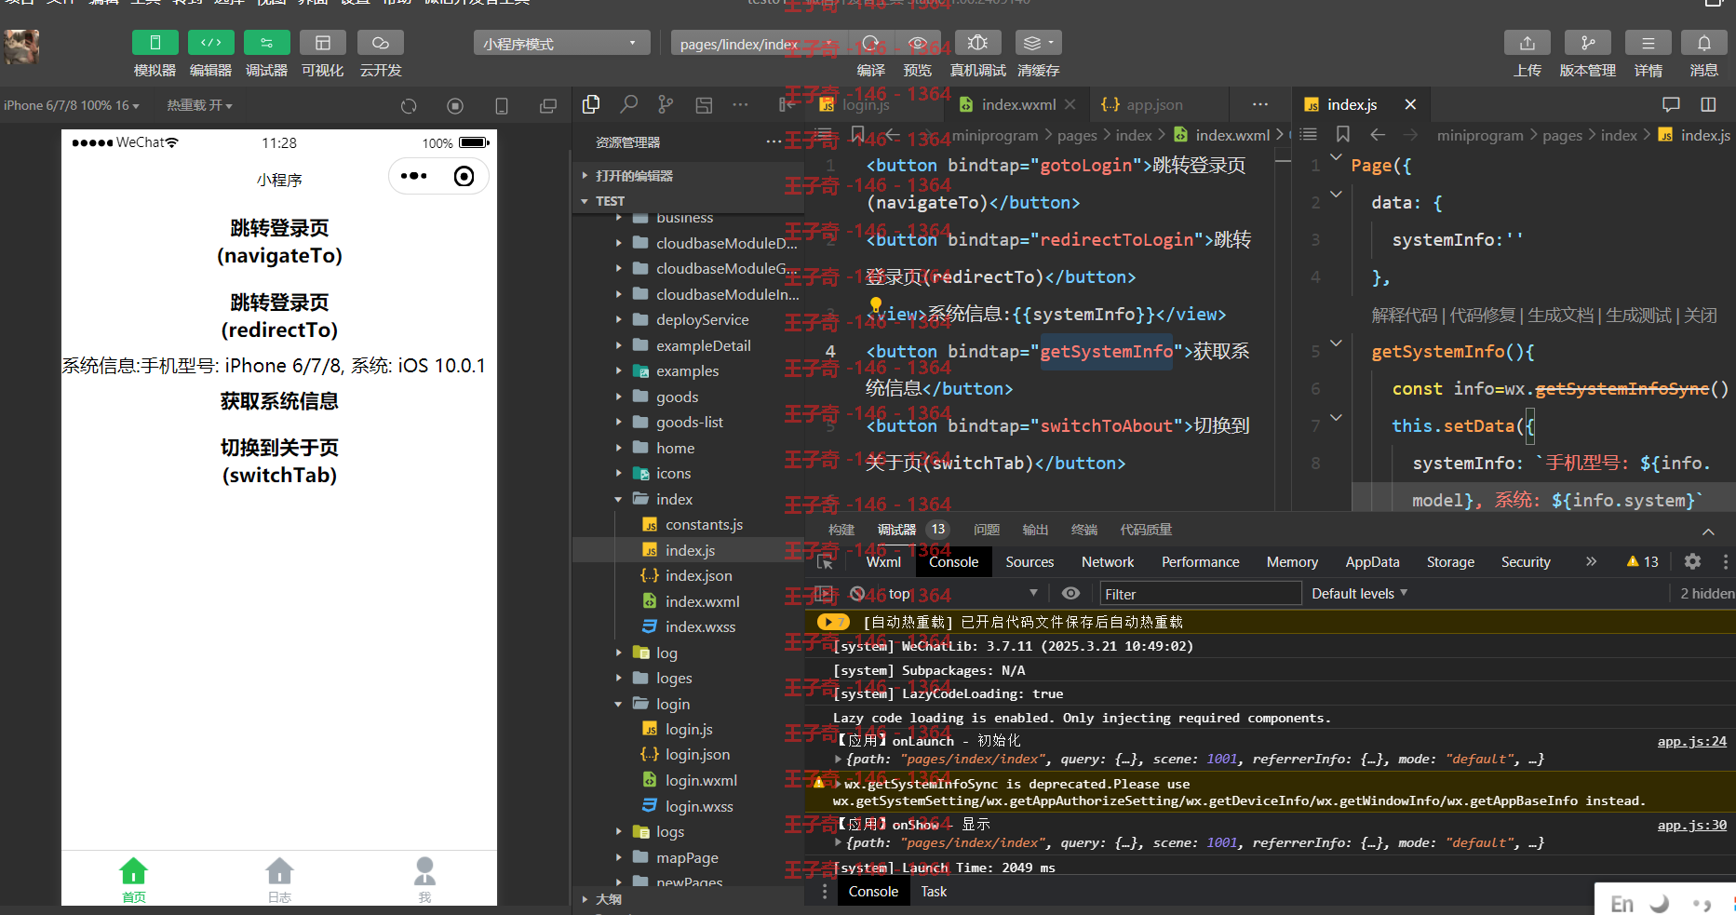Toggle hot reload (热重载 开) dropdown
Image resolution: width=1736 pixels, height=915 pixels.
[x=199, y=105]
